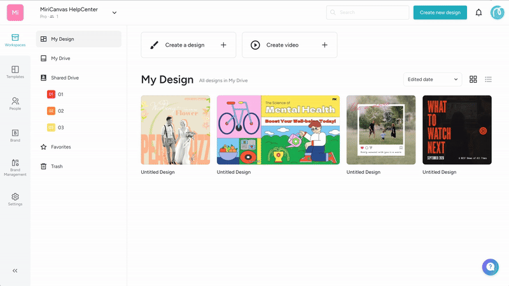The width and height of the screenshot is (509, 286).
Task: Open folder 01 label
Action: click(x=60, y=94)
